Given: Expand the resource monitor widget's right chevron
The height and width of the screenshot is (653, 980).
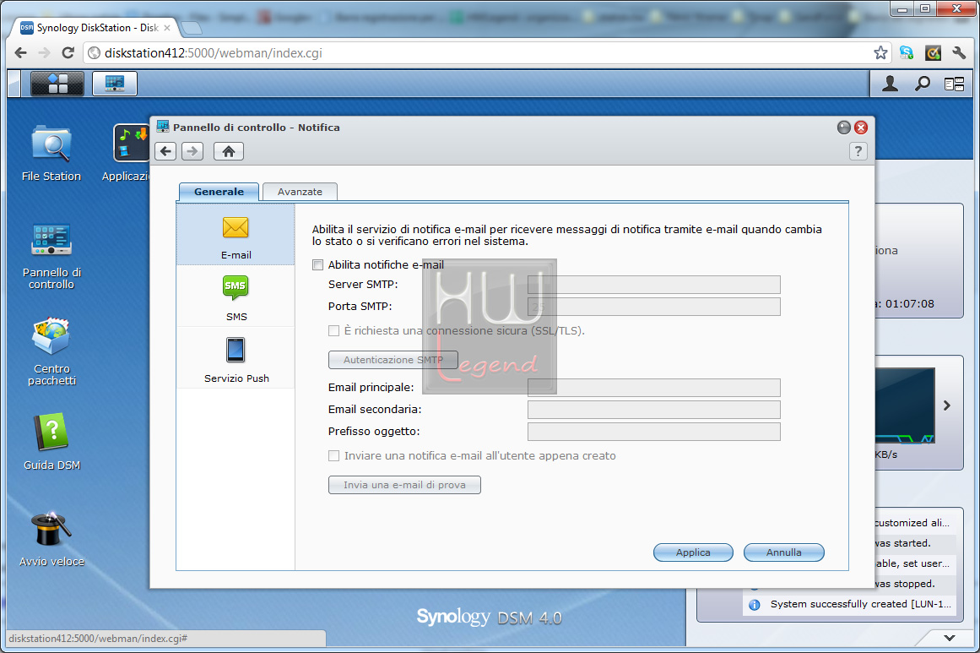Looking at the screenshot, I should tap(947, 405).
